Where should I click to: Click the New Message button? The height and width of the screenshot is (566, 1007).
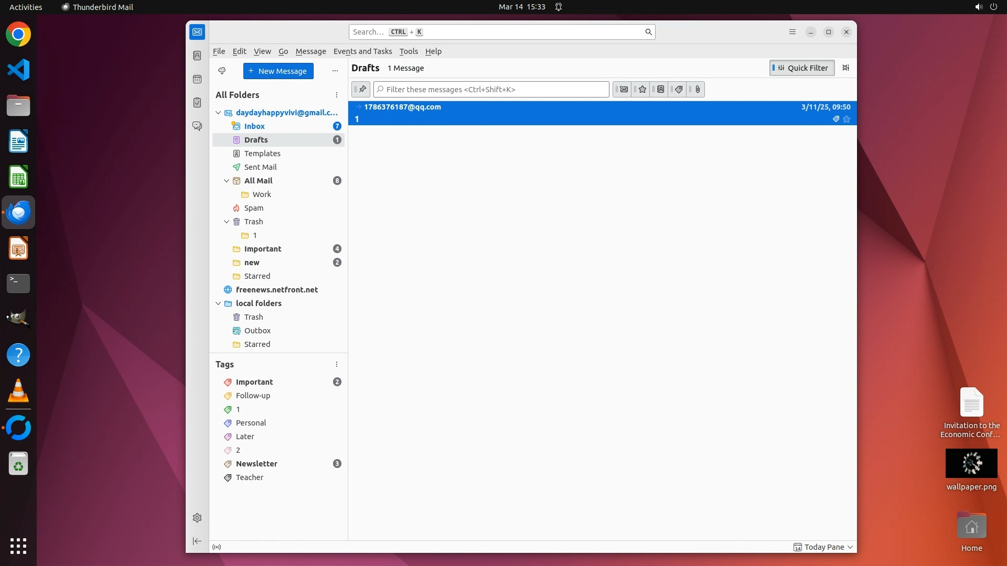tap(278, 71)
